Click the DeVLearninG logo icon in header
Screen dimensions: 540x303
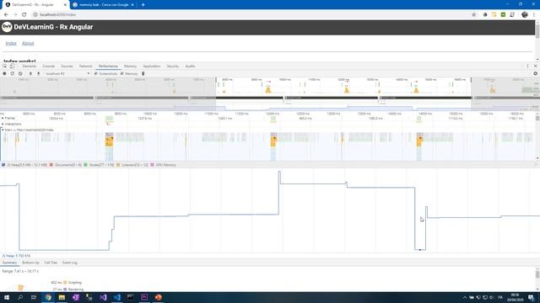[7, 27]
